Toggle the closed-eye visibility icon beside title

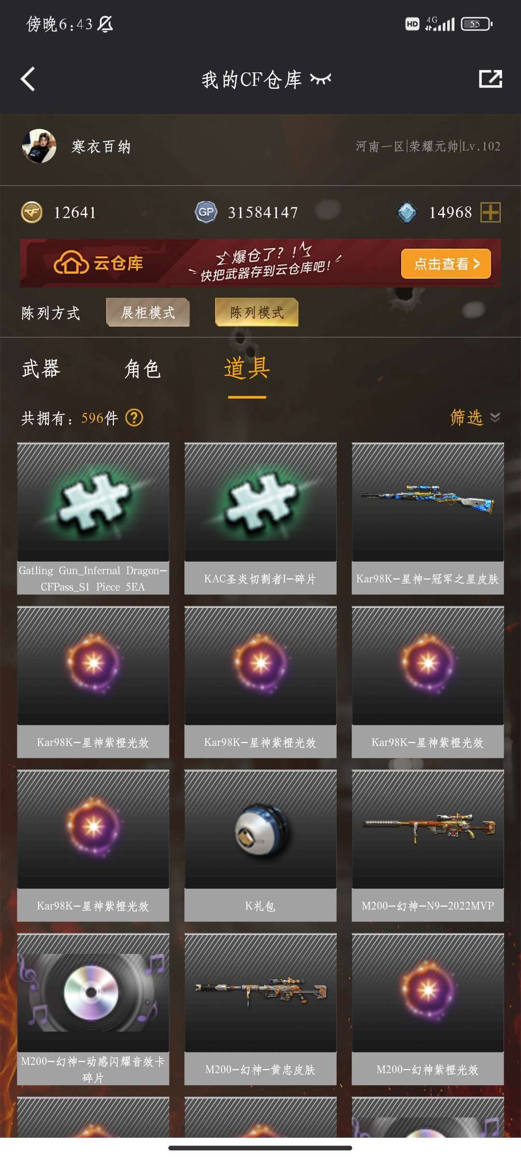[x=321, y=79]
